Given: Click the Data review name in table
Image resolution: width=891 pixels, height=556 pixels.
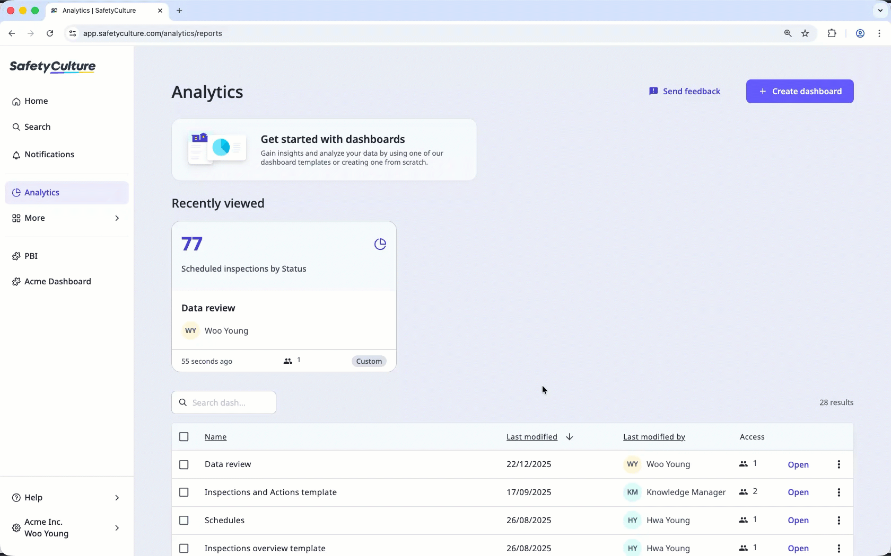Looking at the screenshot, I should 228,464.
